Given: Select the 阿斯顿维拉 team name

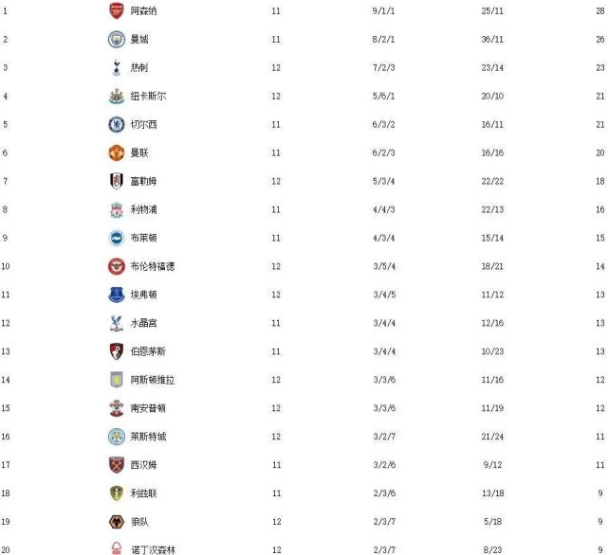Looking at the screenshot, I should coord(153,380).
